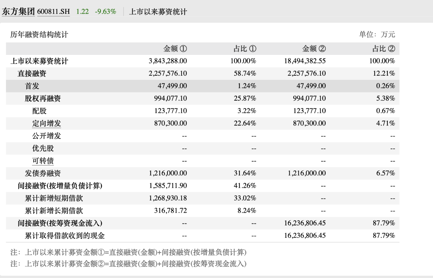
Task: Select the 间接融资(按增量负债计算) row label
Action: [60, 186]
